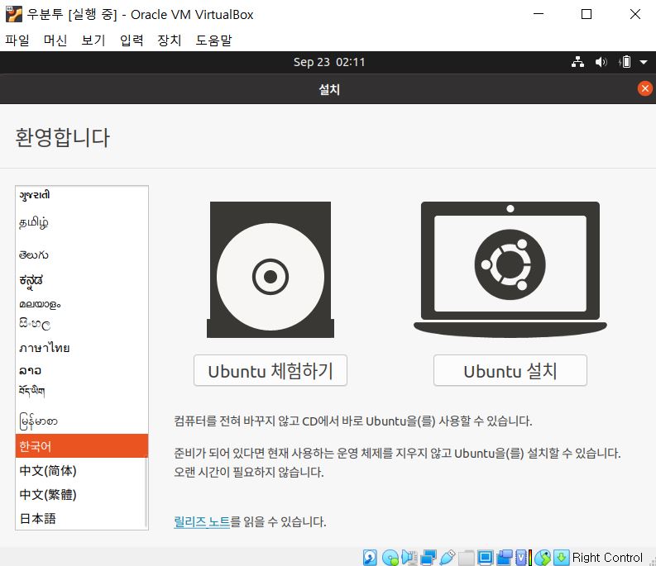This screenshot has width=656, height=566.
Task: Open the 머신 menu
Action: pyautogui.click(x=55, y=40)
